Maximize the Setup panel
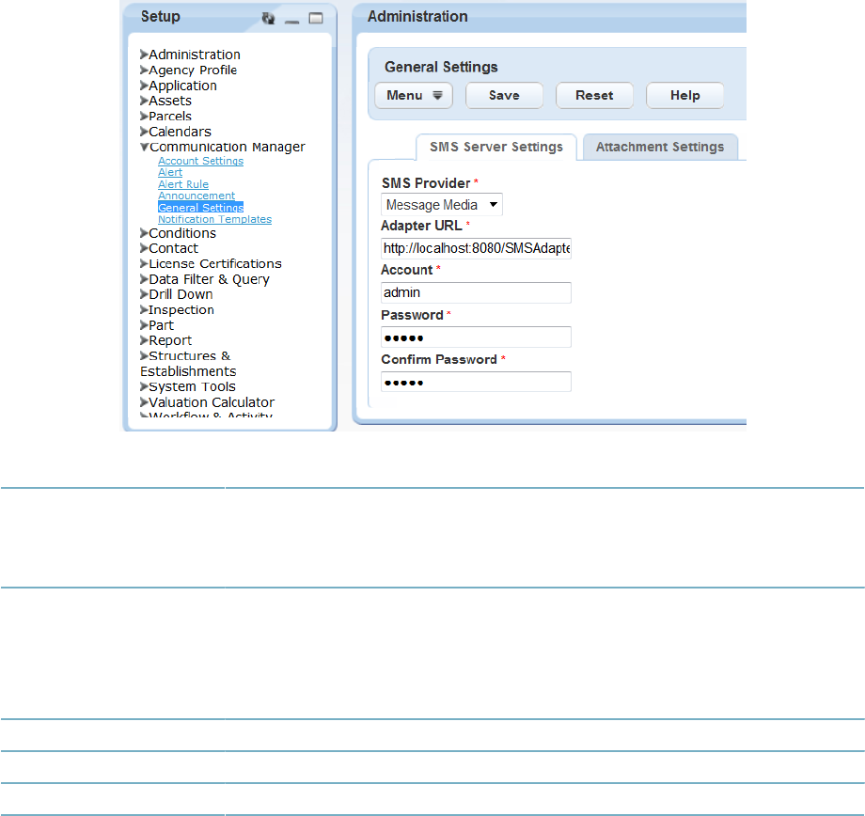This screenshot has height=816, width=865. pos(316,18)
